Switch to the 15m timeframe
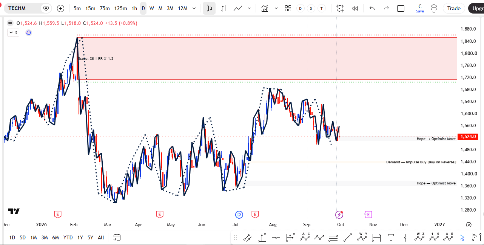The width and height of the screenshot is (484, 245). point(90,8)
